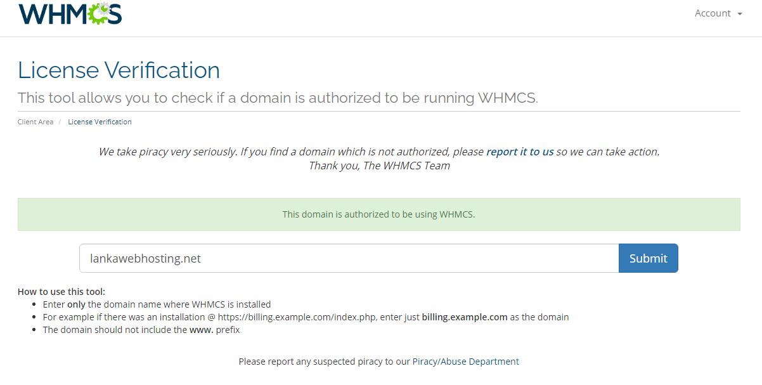The image size is (762, 385).
Task: Go to Client Area breadcrumb
Action: [x=36, y=122]
